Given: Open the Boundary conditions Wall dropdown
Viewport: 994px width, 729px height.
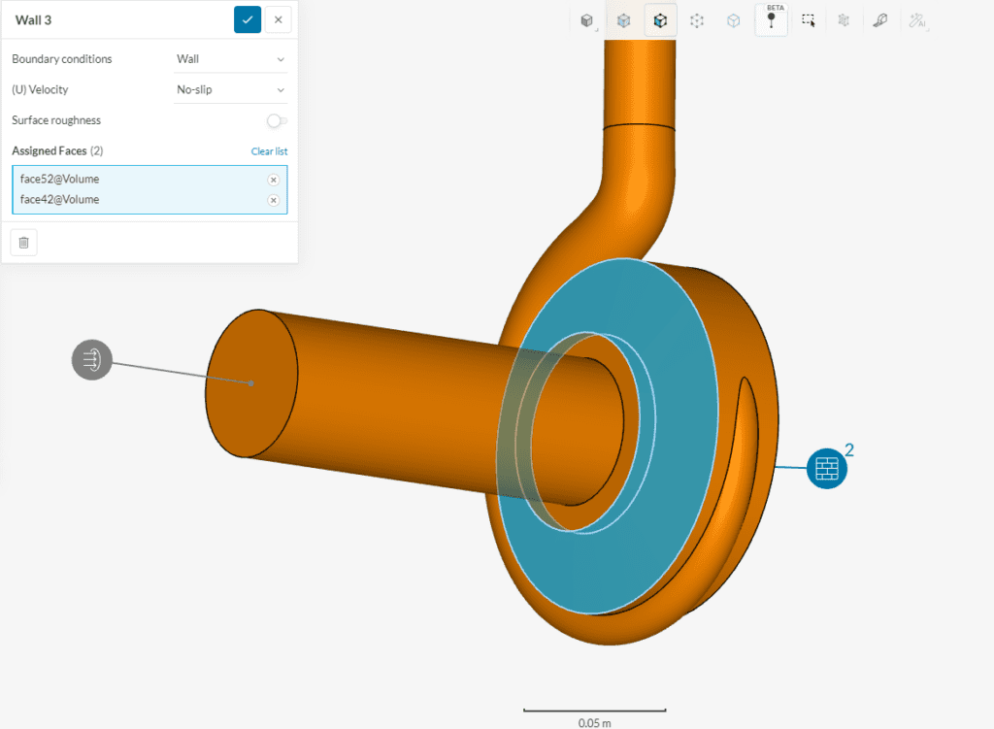Looking at the screenshot, I should 230,58.
